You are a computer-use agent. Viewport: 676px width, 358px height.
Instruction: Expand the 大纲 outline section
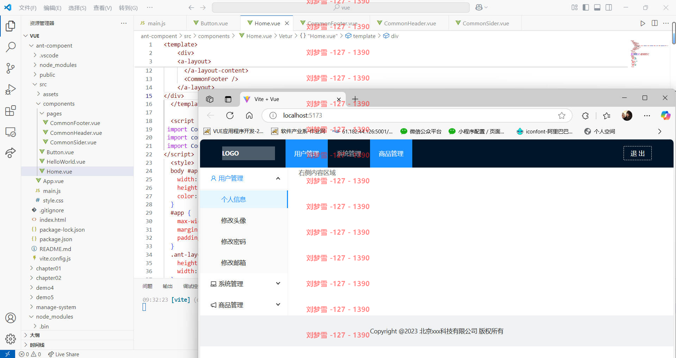pyautogui.click(x=35, y=335)
